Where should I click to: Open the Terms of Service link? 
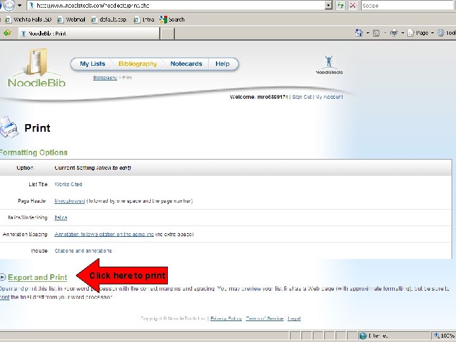(x=265, y=319)
